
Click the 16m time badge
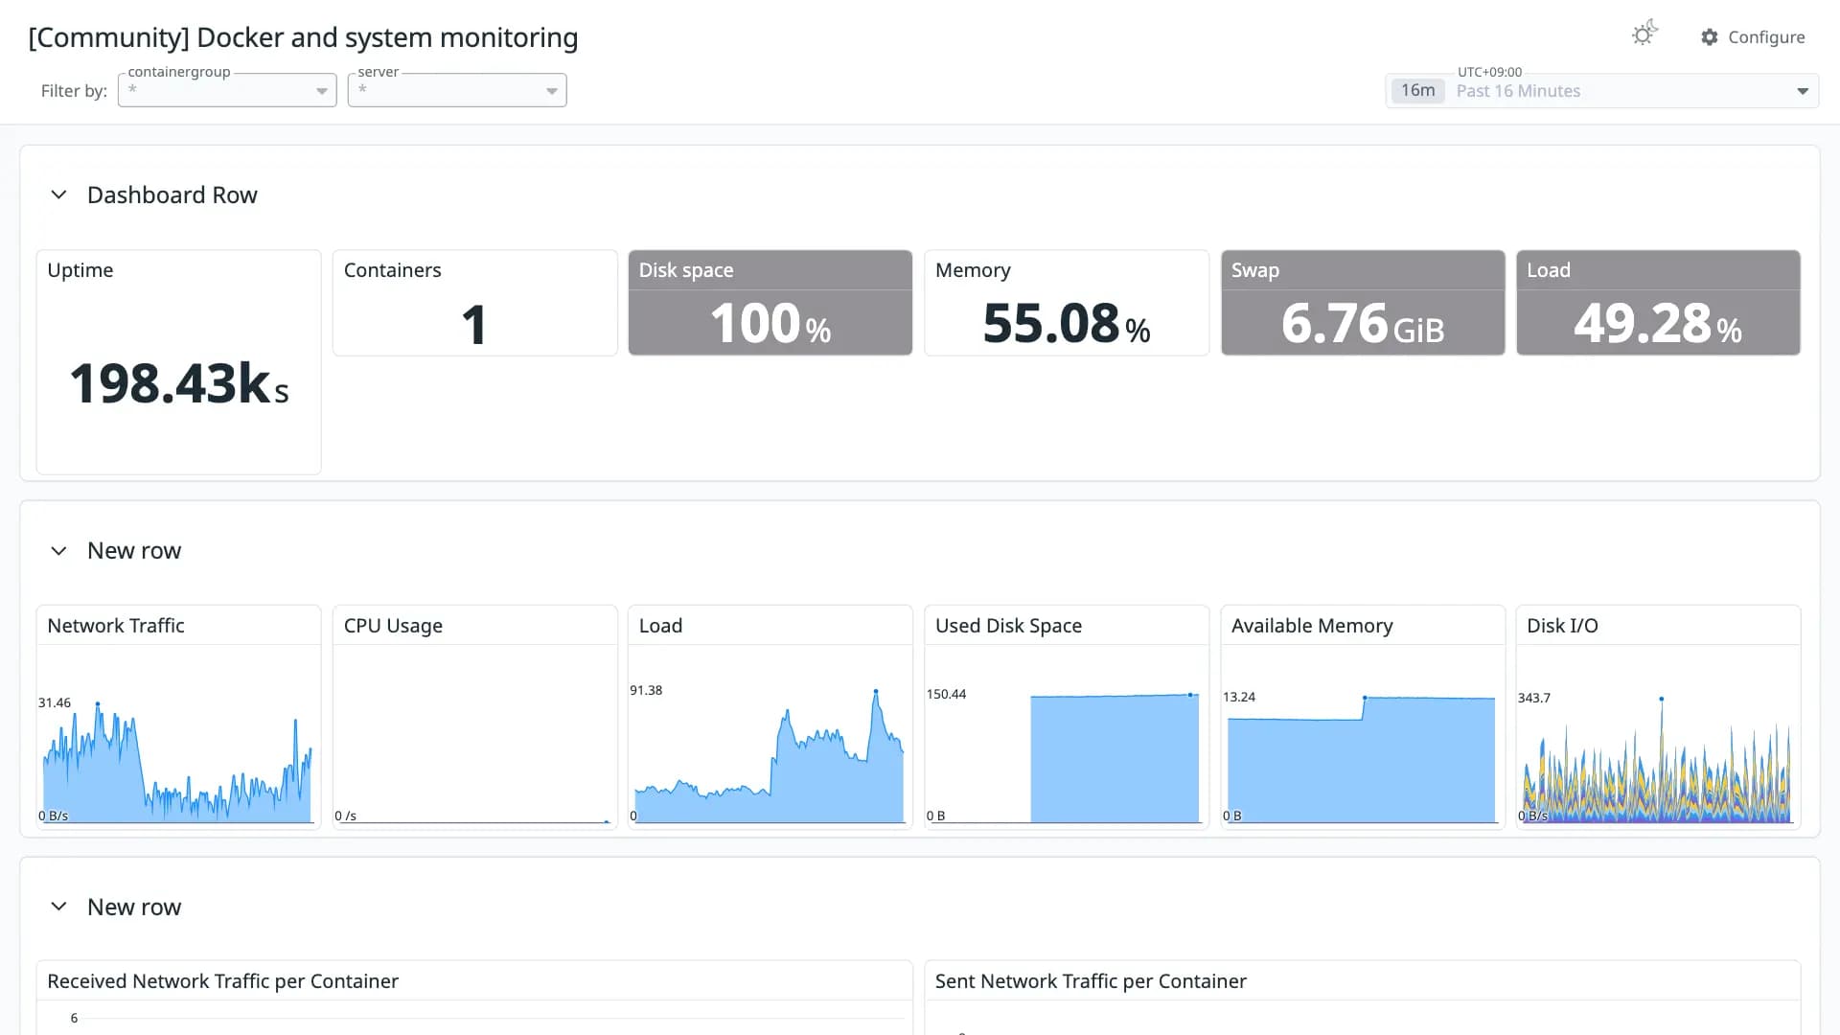(x=1417, y=90)
